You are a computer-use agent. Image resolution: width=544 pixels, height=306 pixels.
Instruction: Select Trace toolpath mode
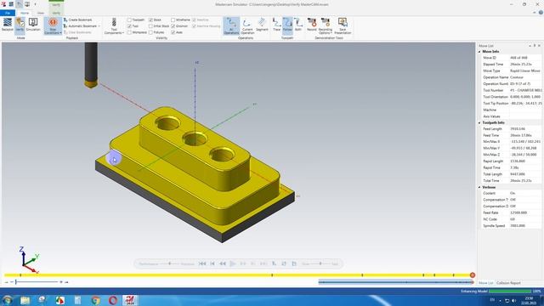coord(276,25)
